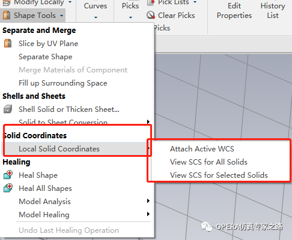Choose Separate Shape menu entry
This screenshot has width=292, height=240.
coord(45,57)
